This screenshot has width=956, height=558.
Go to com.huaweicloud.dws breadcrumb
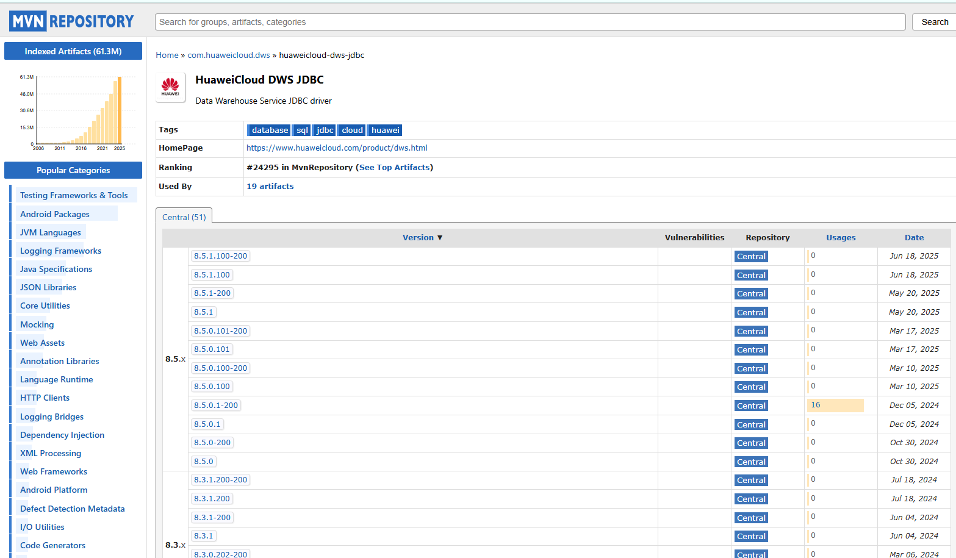click(x=229, y=55)
